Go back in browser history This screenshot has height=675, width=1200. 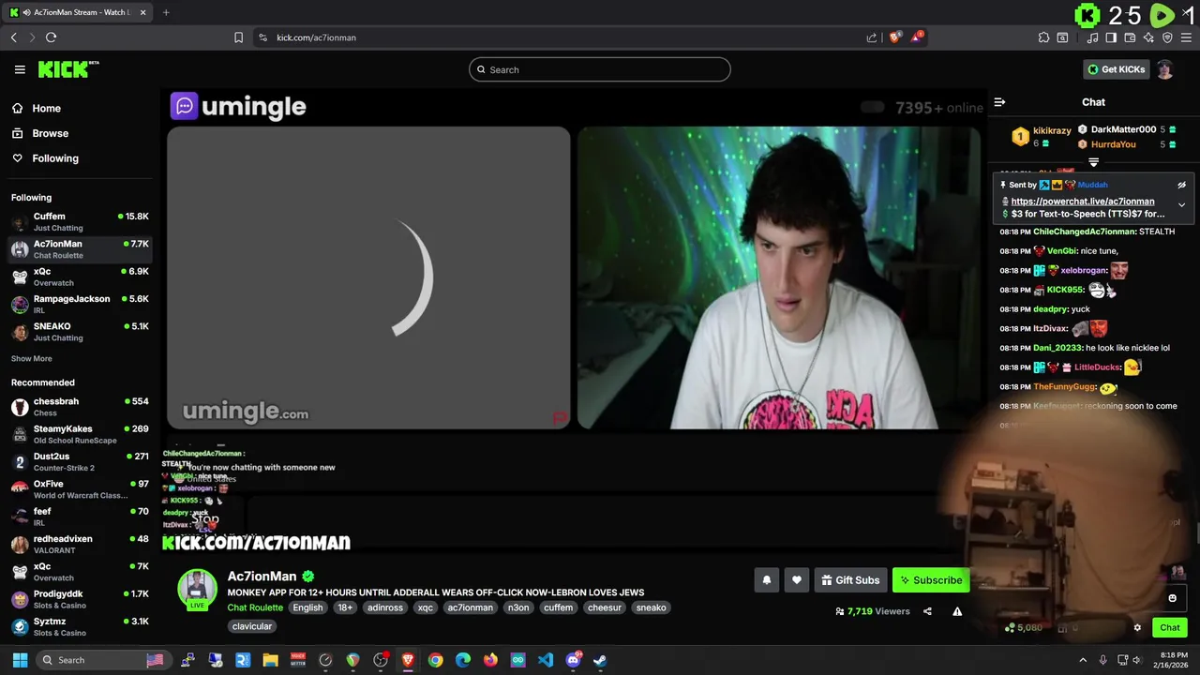13,37
